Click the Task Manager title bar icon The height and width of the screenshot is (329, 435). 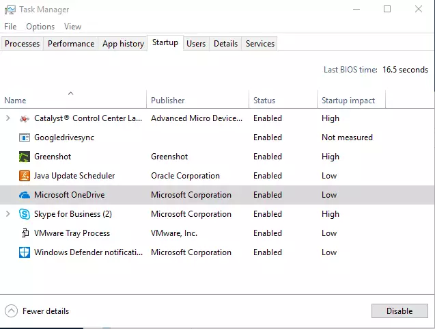tap(10, 10)
